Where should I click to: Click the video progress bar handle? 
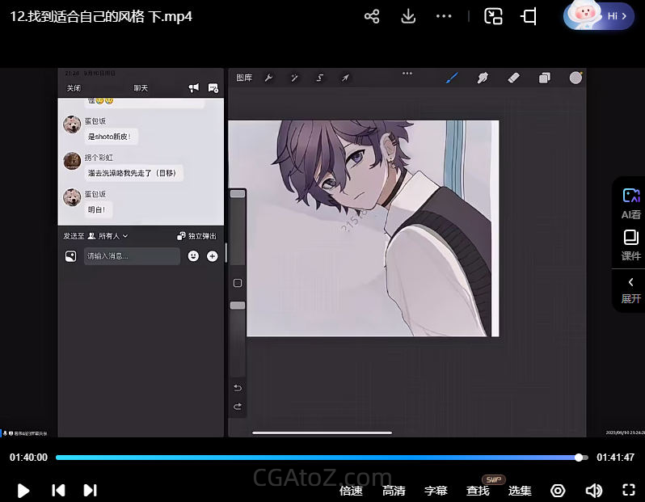579,458
